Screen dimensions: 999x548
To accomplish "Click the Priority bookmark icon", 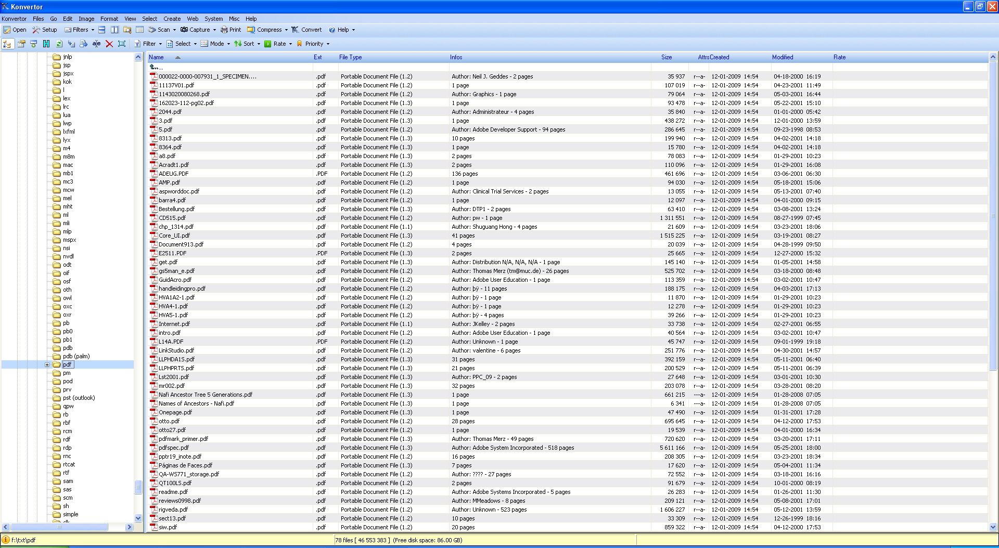I will point(299,44).
